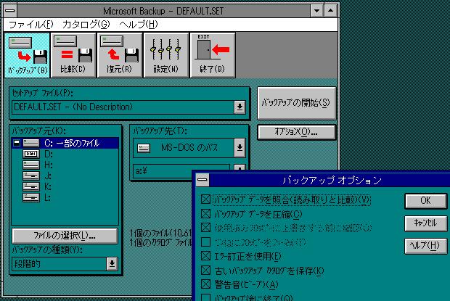Click the Exit door icon
450x301 pixels.
pos(213,54)
